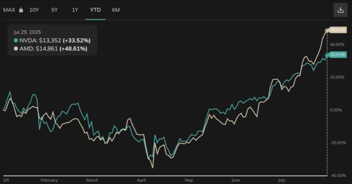Select the YTD tab
This screenshot has width=352, height=184.
[x=95, y=10]
